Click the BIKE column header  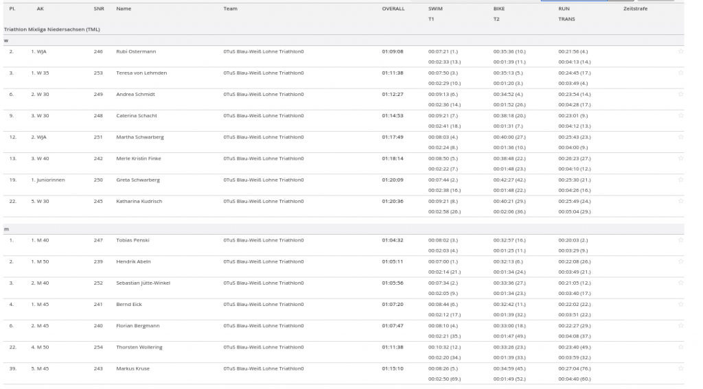coord(499,8)
